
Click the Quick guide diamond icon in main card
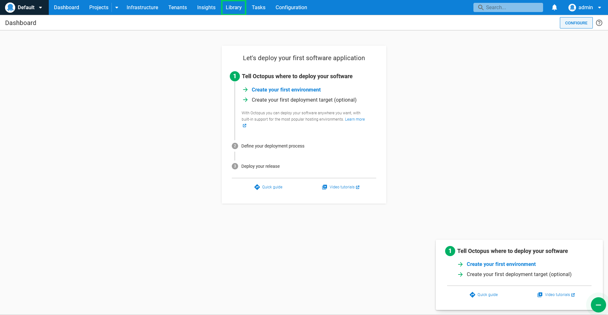(257, 187)
